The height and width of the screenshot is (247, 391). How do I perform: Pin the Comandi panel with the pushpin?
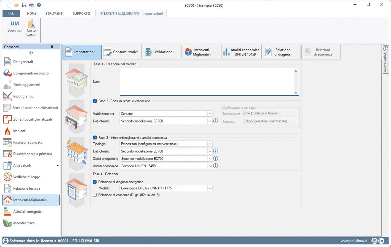click(x=52, y=47)
